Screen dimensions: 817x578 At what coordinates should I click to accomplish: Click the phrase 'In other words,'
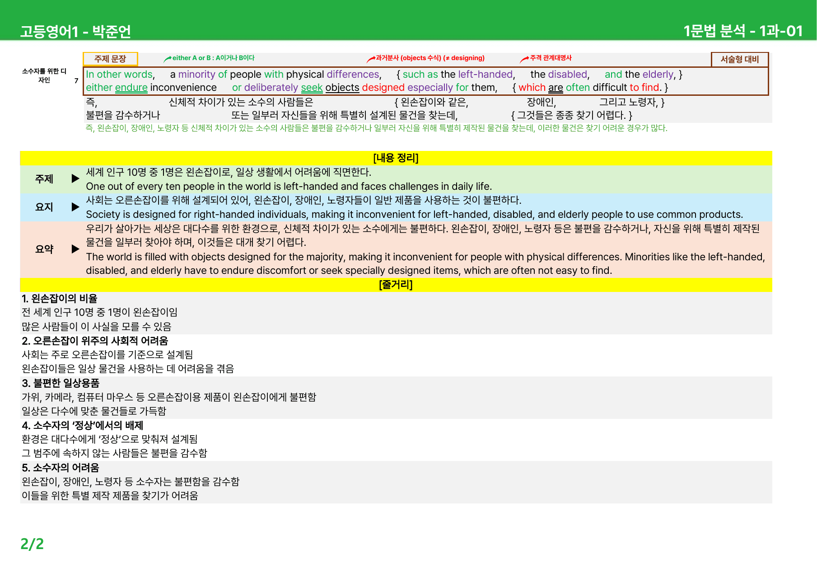click(x=120, y=75)
